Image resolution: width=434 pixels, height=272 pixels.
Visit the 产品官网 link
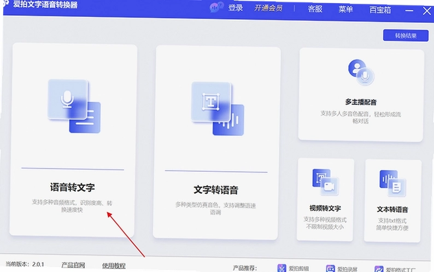73,265
